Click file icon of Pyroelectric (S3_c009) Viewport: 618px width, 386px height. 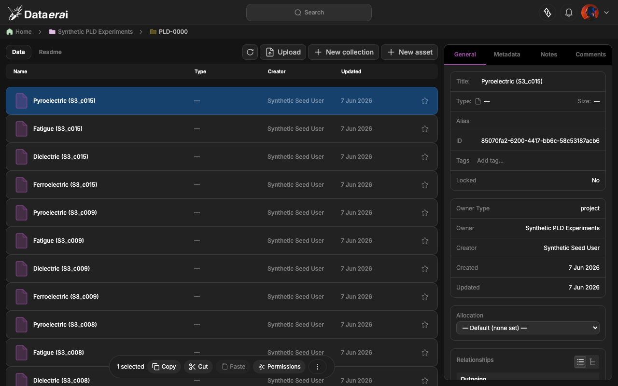(x=22, y=213)
